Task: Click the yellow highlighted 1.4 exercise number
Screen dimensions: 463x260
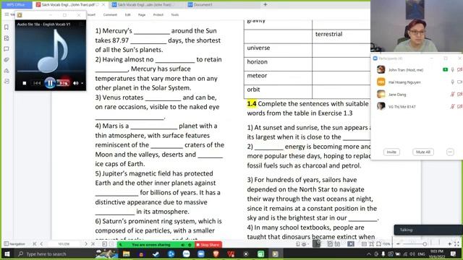Action: click(252, 104)
